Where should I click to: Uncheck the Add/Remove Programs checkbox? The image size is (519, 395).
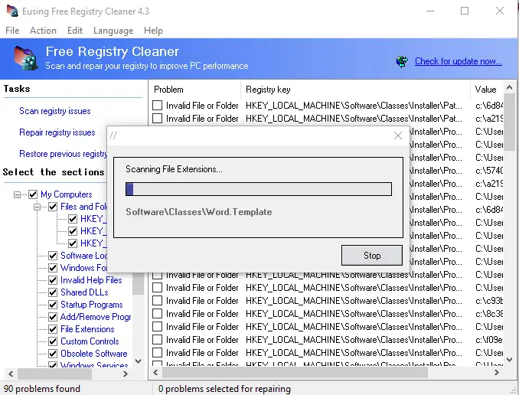(53, 317)
